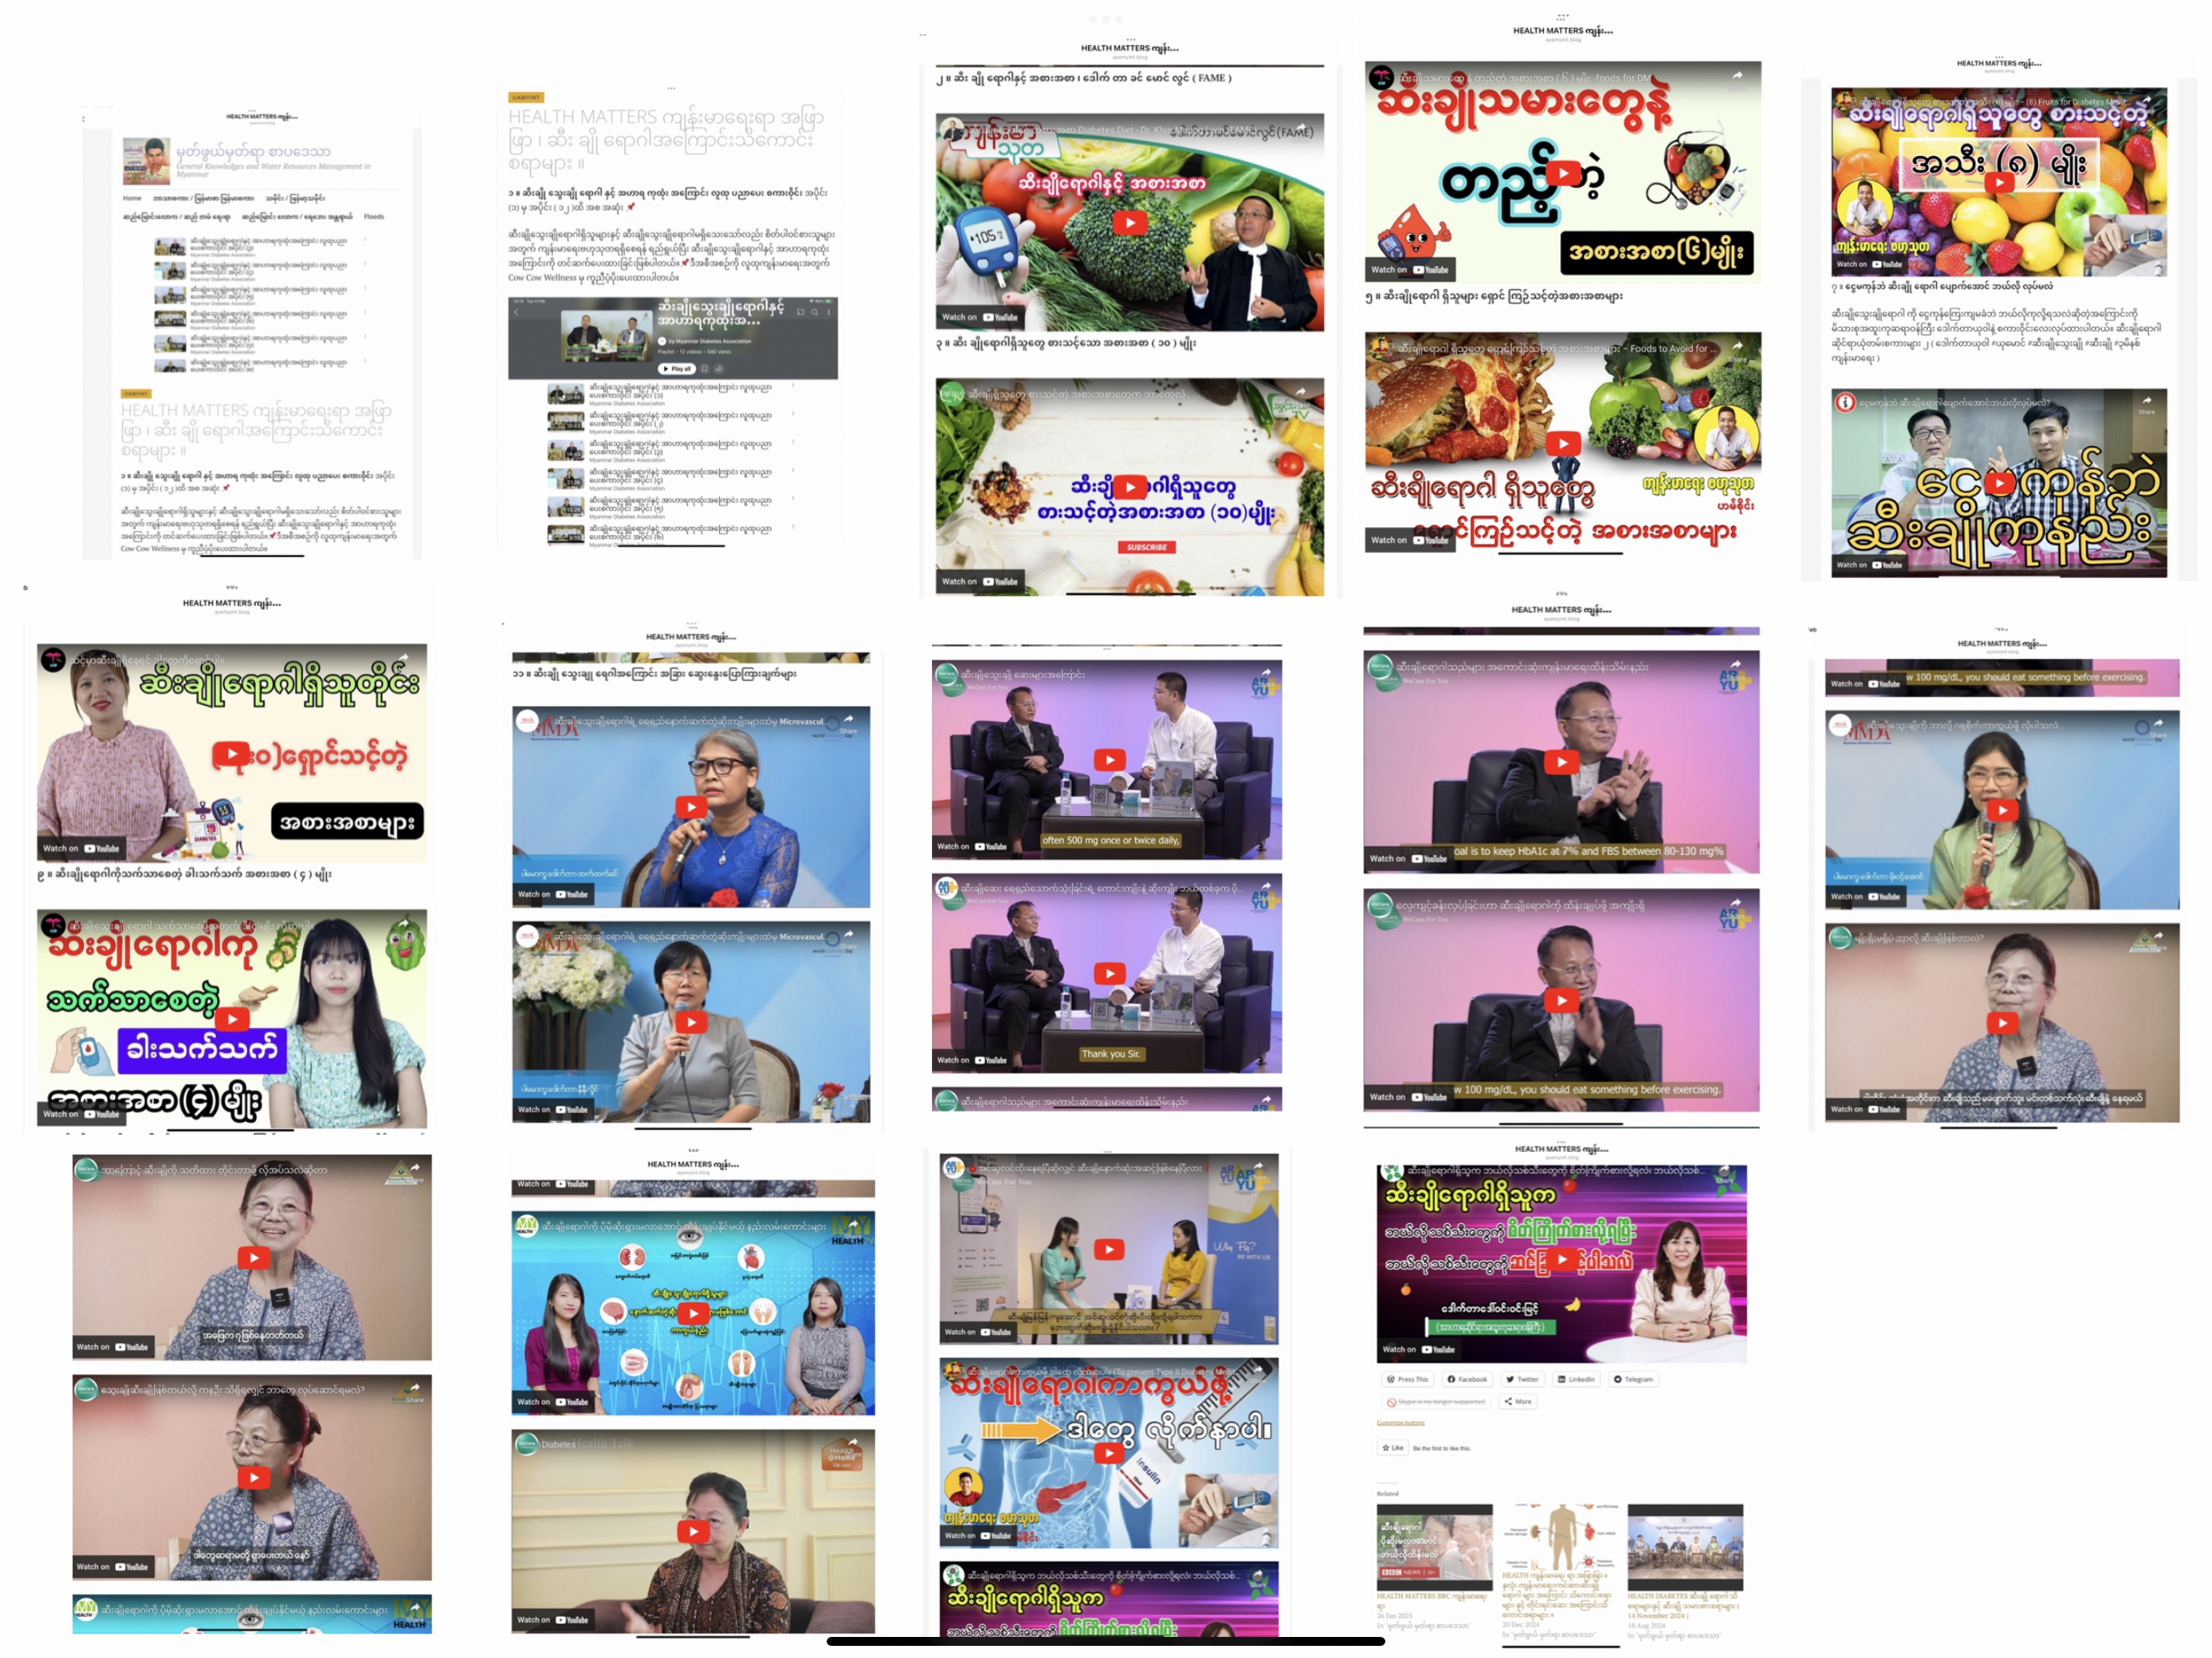Click the blog author portrait logo
2212x1658 pixels.
tap(146, 160)
